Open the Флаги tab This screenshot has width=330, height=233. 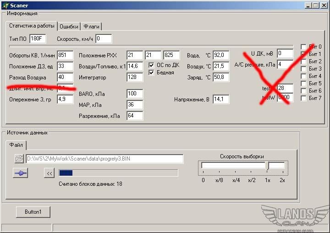coord(92,27)
